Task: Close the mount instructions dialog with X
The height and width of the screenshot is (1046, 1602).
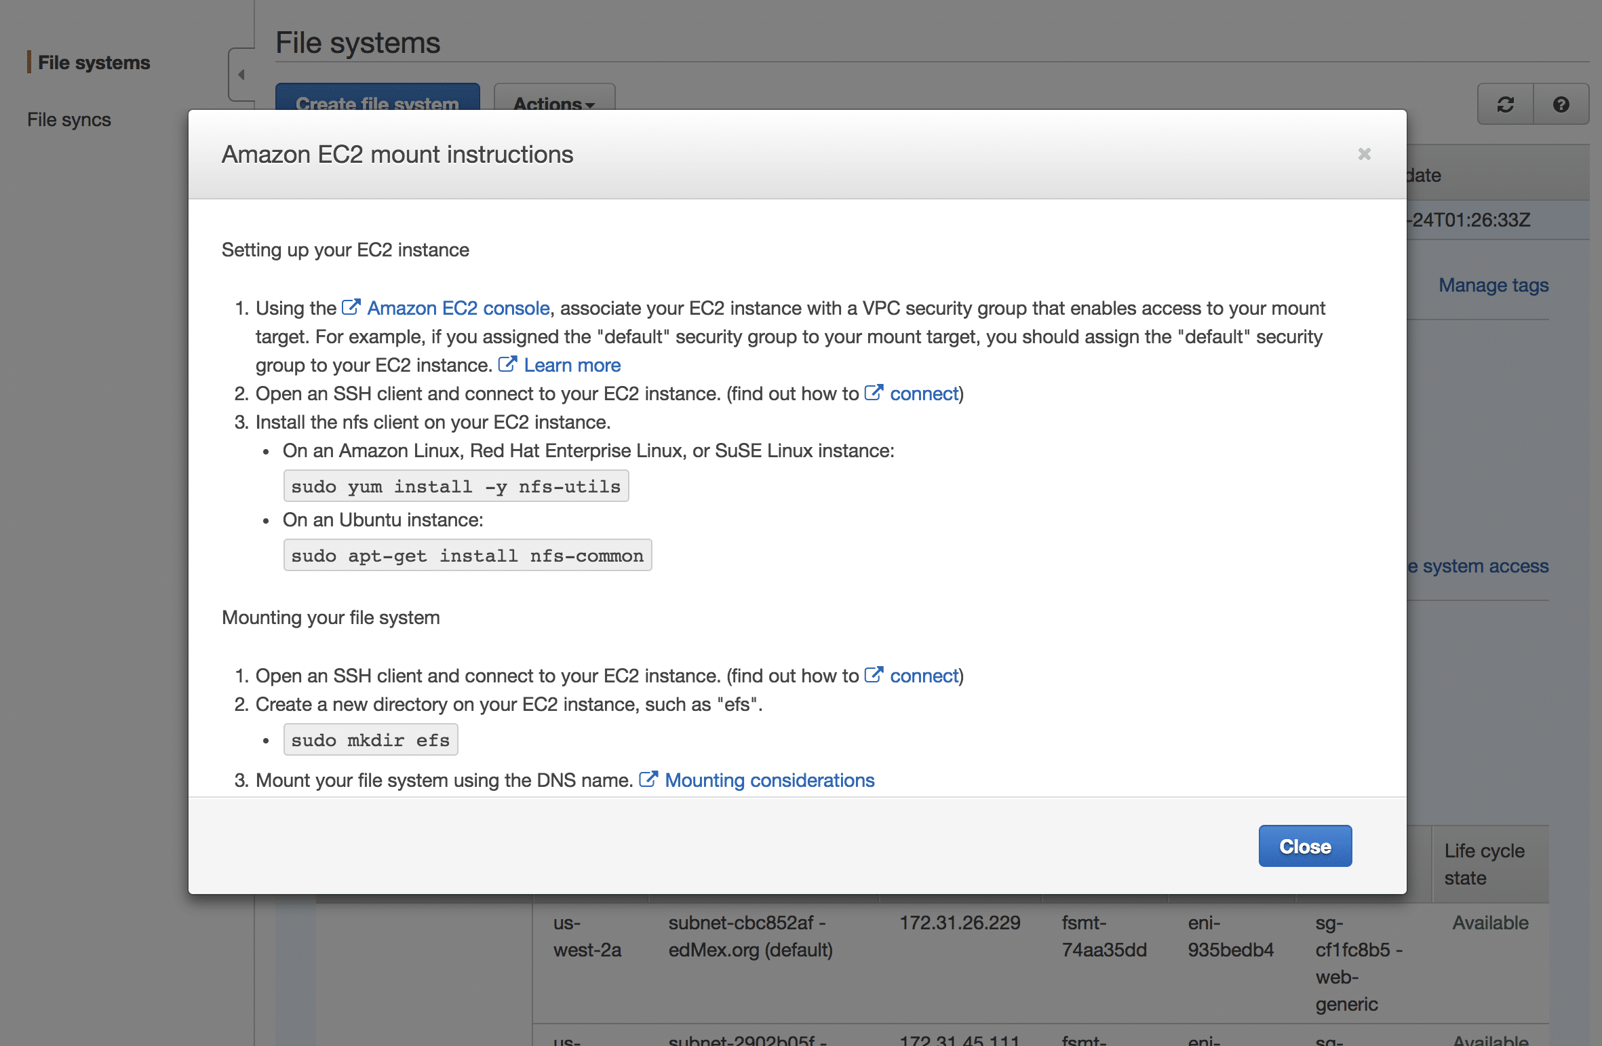Action: click(1364, 155)
